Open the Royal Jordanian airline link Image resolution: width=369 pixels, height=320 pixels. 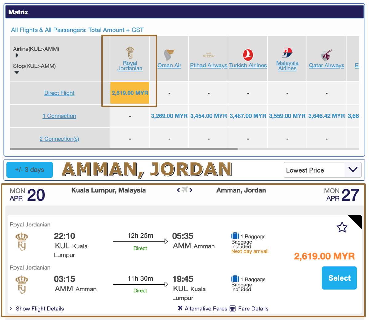(130, 66)
